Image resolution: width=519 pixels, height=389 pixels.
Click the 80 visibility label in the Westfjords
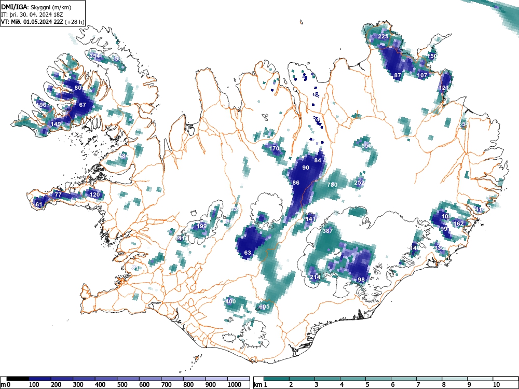tap(78, 88)
